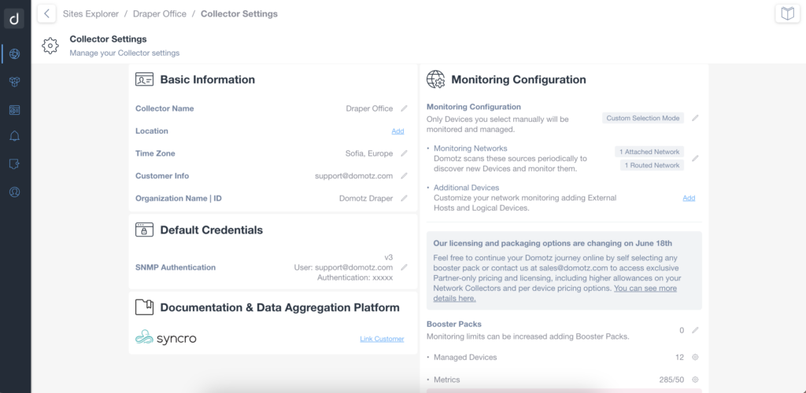806x393 pixels.
Task: Click the 1 Routed Network badge
Action: point(652,165)
